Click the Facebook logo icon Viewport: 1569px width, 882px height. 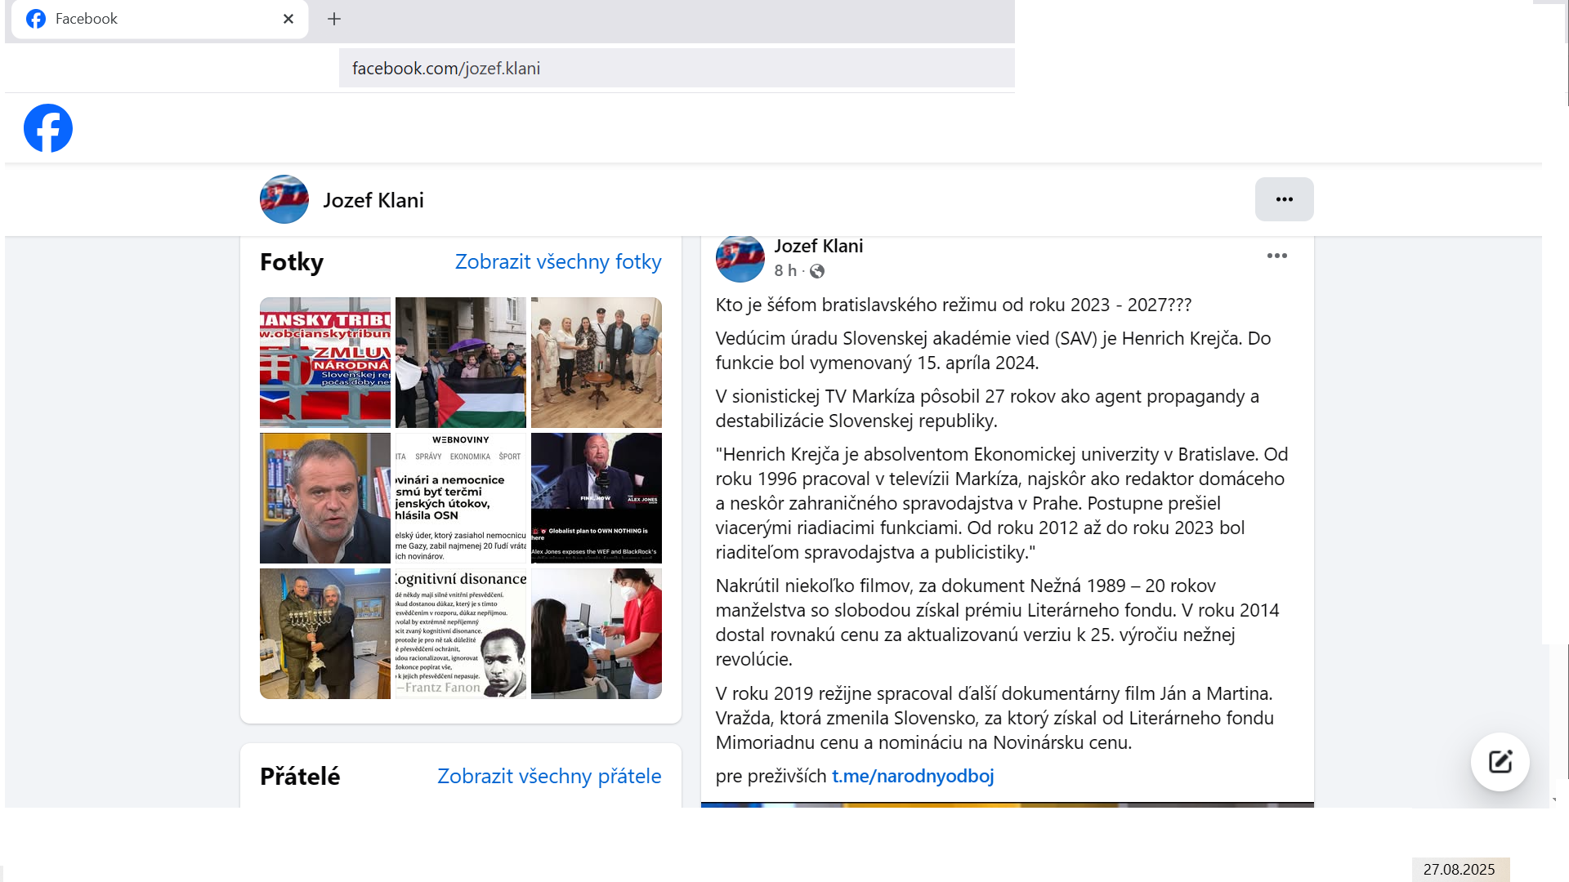point(48,128)
